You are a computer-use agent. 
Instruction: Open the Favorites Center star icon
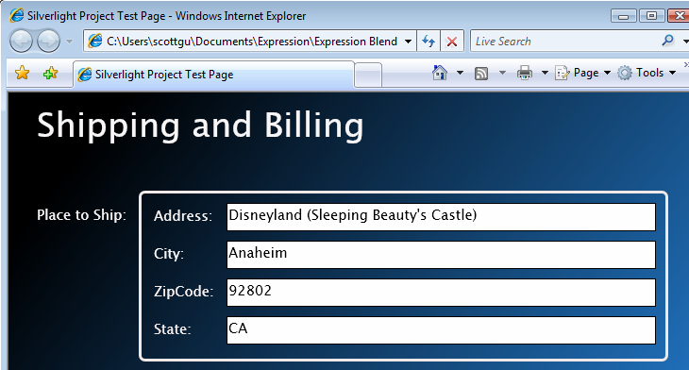(22, 73)
